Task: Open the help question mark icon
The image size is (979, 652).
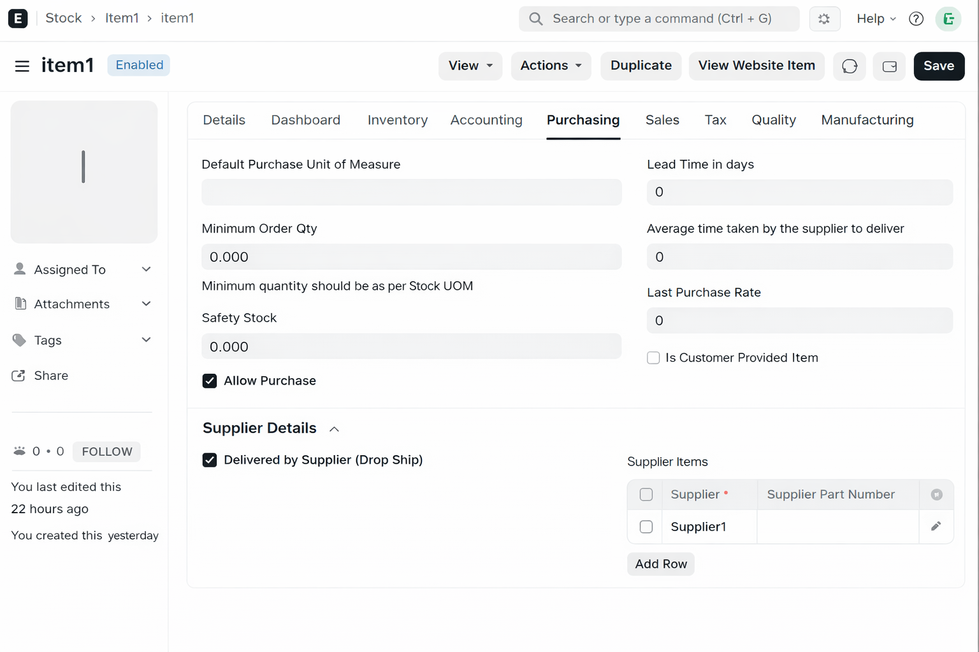Action: tap(916, 19)
